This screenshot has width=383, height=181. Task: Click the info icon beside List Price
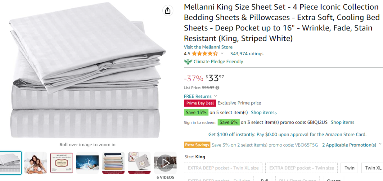click(x=217, y=88)
